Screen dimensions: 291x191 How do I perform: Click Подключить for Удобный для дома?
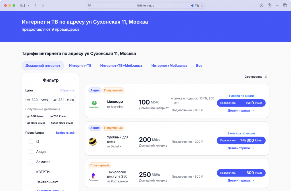(x=241, y=140)
